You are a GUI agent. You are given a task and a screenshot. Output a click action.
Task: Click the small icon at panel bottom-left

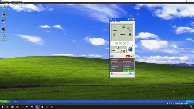pyautogui.click(x=112, y=74)
